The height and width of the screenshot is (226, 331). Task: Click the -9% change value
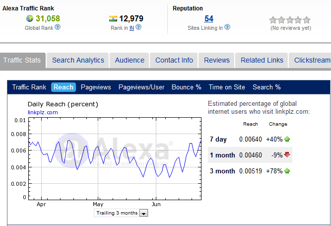(x=277, y=155)
